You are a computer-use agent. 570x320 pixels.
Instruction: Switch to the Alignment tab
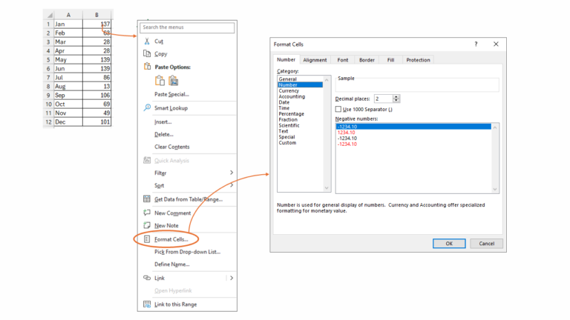tap(315, 60)
